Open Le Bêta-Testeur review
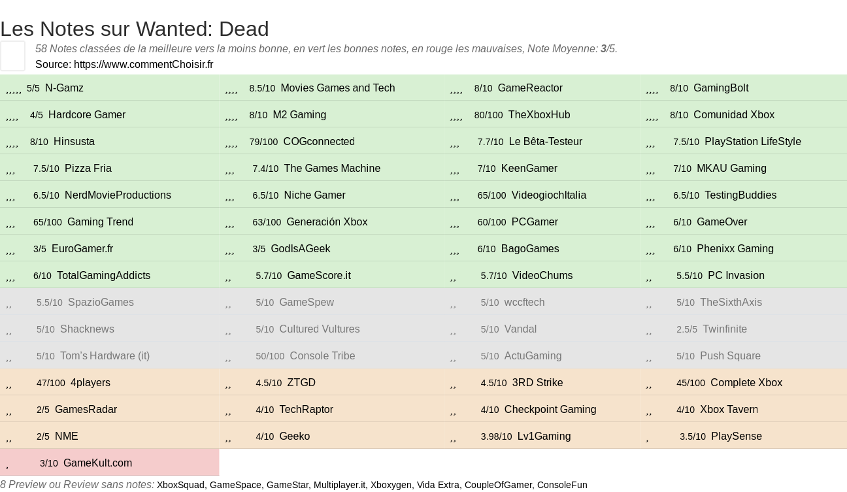847x492 pixels. (546, 141)
